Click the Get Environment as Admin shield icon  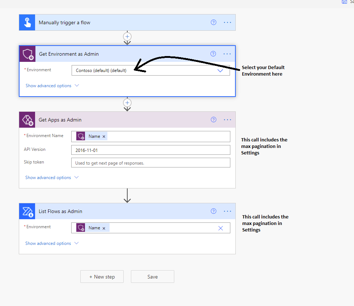(x=27, y=54)
